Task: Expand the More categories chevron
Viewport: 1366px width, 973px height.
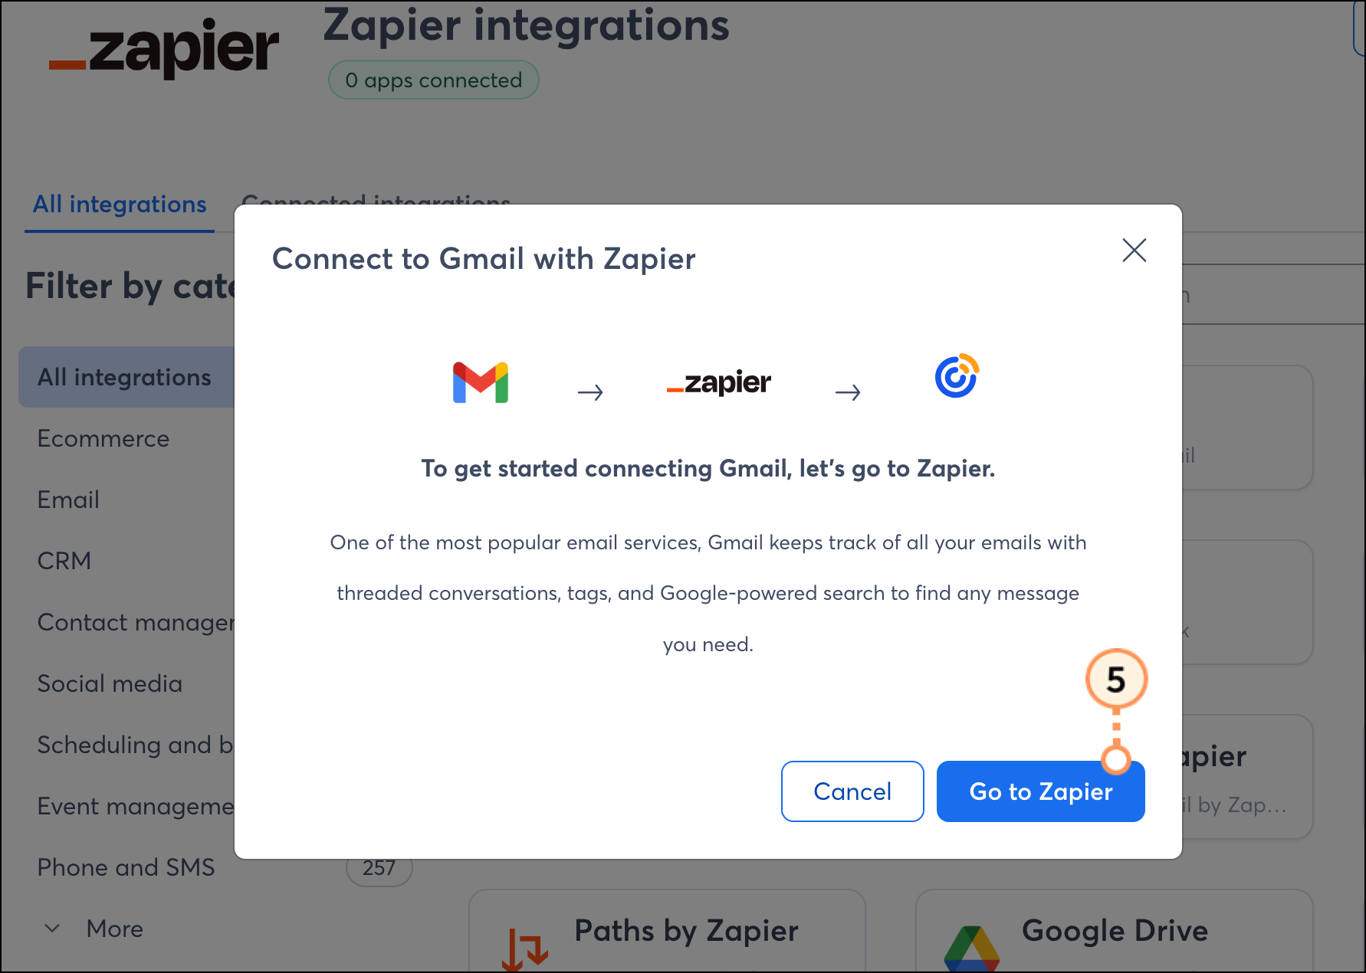Action: (x=52, y=929)
